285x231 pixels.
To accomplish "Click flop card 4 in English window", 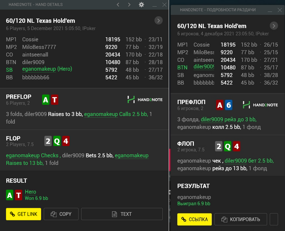I will (x=66, y=141).
